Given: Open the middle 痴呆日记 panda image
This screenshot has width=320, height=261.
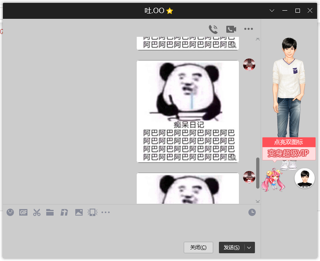Looking at the screenshot, I should point(188,111).
